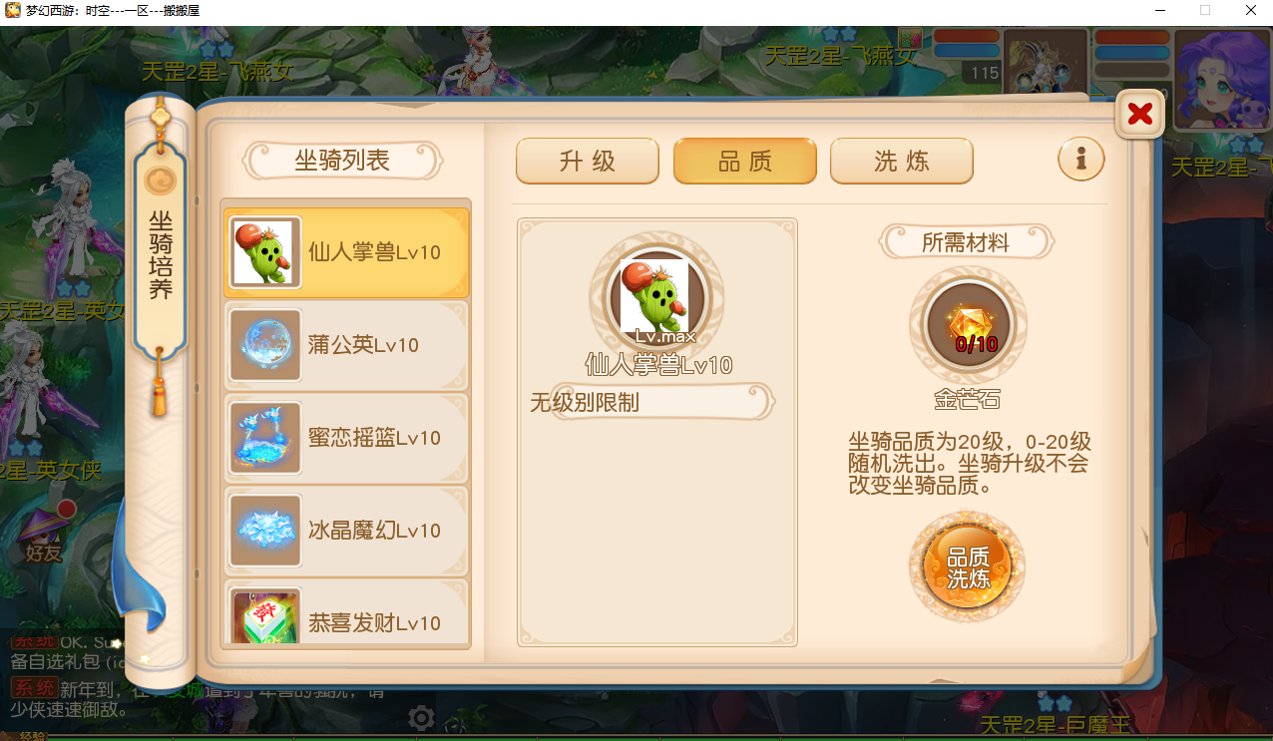Switch to the 升级 tab
Screen dimensions: 1273x741
coord(588,161)
